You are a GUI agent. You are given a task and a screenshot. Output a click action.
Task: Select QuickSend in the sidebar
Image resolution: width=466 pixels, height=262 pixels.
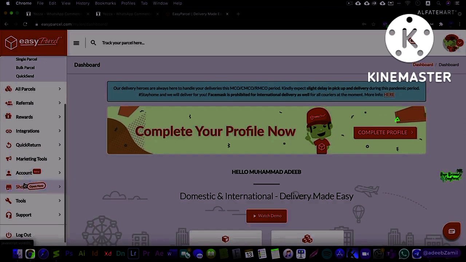point(25,76)
